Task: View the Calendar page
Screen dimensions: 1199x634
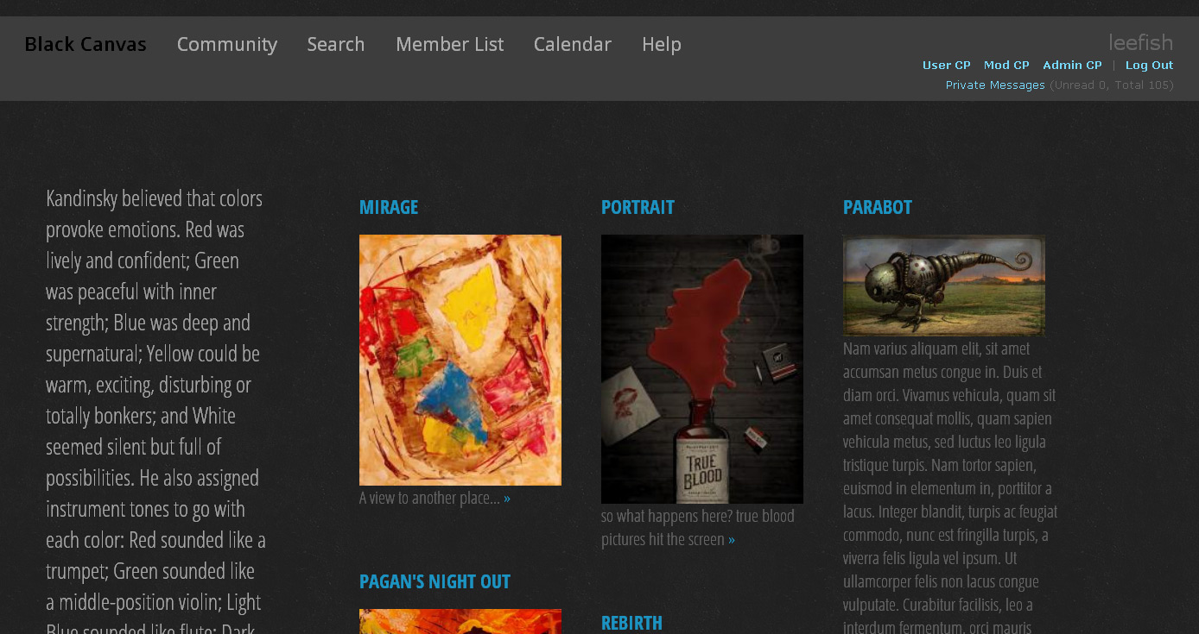Action: coord(573,44)
